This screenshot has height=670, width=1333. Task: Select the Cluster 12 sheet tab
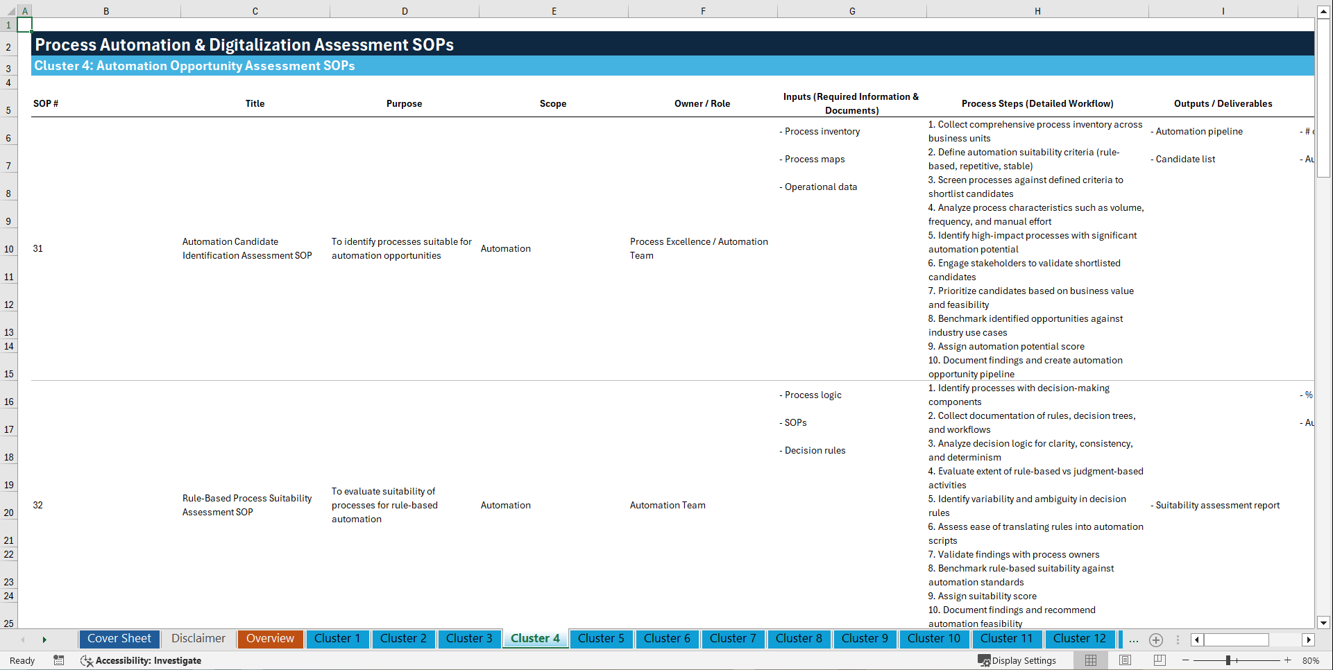1080,638
